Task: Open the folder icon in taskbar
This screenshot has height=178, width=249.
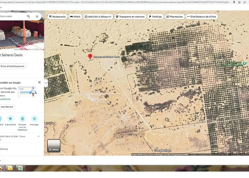Action: pyautogui.click(x=10, y=168)
